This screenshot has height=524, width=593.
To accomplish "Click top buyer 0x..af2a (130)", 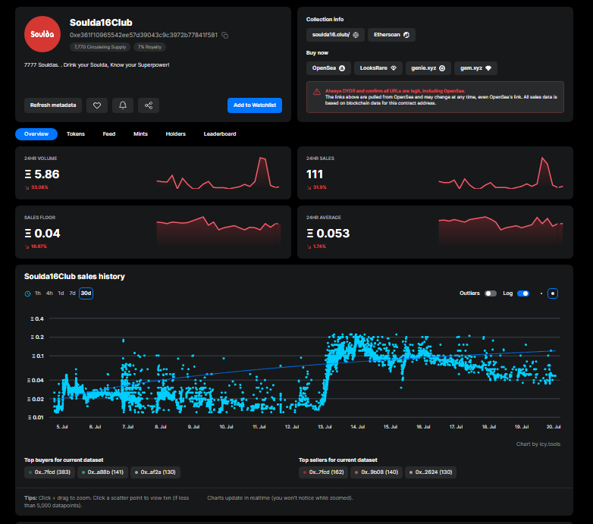I will pyautogui.click(x=155, y=472).
